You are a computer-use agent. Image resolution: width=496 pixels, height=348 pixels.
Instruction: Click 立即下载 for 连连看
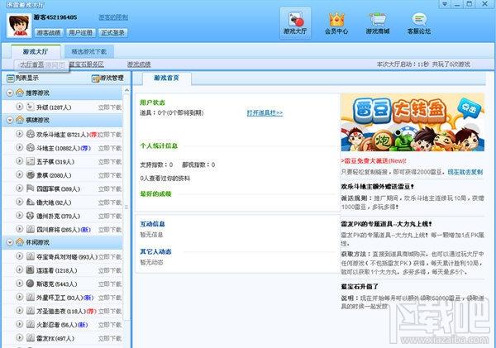click(110, 270)
